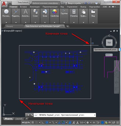
Task: Expand the Слои panel dropdown arrow
Action: click(x=35, y=22)
